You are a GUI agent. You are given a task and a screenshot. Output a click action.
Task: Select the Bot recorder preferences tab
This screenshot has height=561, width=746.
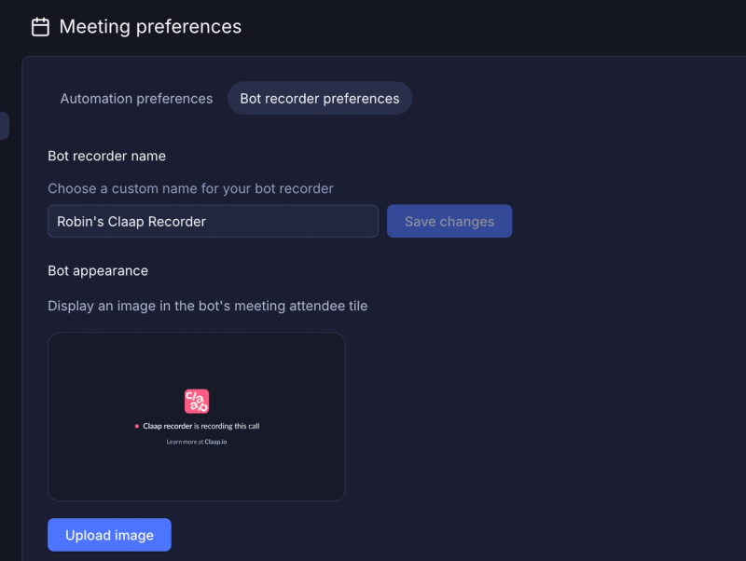coord(320,99)
